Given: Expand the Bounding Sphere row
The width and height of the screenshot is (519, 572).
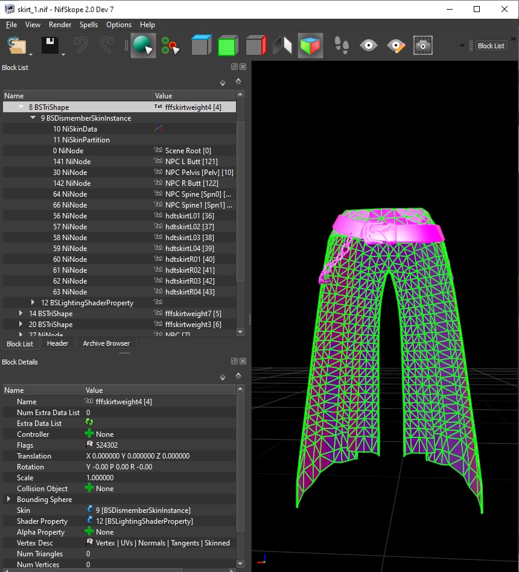Looking at the screenshot, I should pos(9,500).
